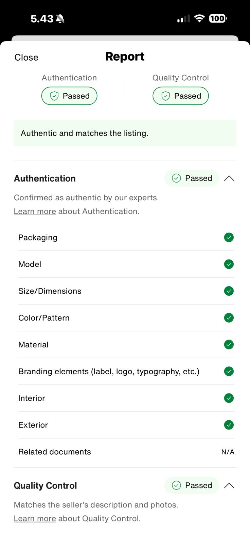Screen dimensions: 250x545
Task: Collapse the Authentication section chevron
Action: pos(229,178)
